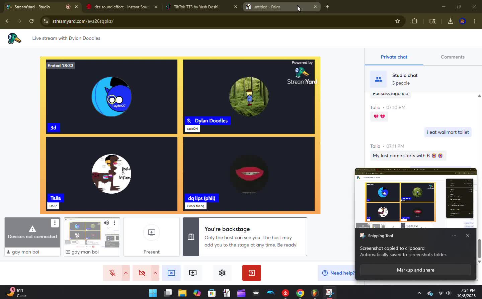Image resolution: width=482 pixels, height=299 pixels.
Task: Bookmark this page with the star icon
Action: 398,21
